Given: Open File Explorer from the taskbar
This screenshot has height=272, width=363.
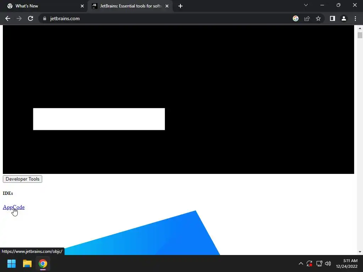Looking at the screenshot, I should pos(27,263).
